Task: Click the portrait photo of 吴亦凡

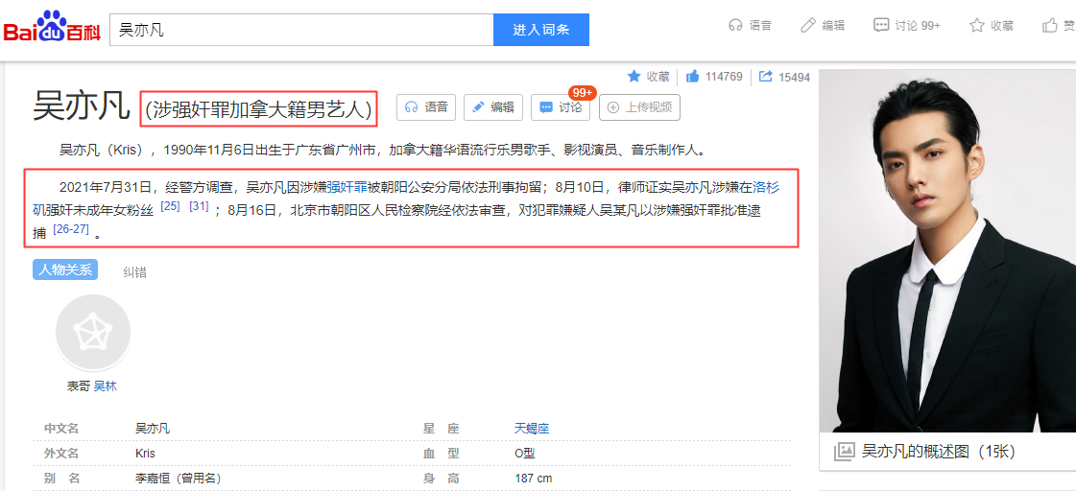Action: tap(947, 250)
